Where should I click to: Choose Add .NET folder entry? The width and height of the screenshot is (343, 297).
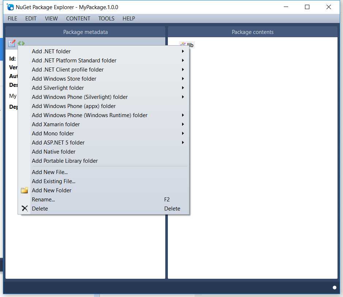point(103,51)
